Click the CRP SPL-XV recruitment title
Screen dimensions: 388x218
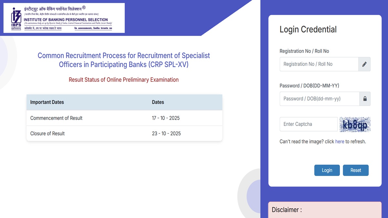click(124, 60)
